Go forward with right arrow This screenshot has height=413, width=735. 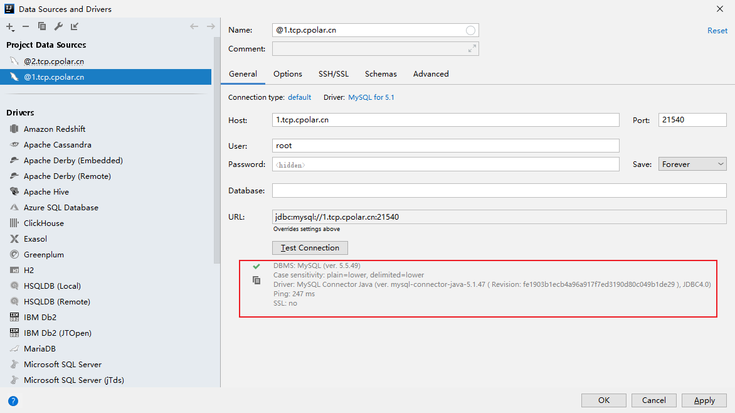pyautogui.click(x=211, y=26)
